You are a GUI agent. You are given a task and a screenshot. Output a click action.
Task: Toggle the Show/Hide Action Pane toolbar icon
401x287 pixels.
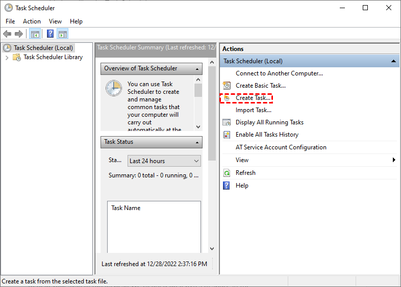(63, 34)
